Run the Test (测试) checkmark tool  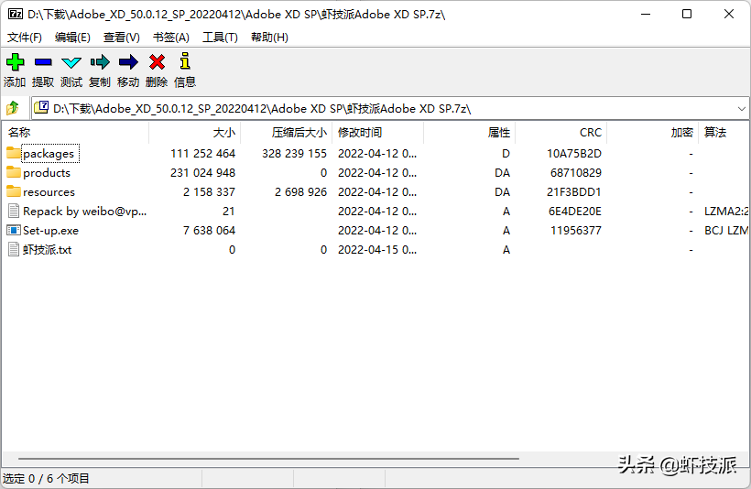[x=71, y=62]
